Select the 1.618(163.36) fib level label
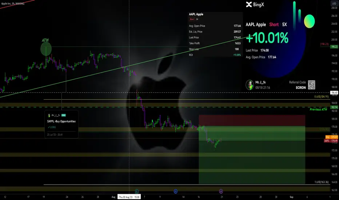The image size is (339, 200). pyautogui.click(x=322, y=182)
